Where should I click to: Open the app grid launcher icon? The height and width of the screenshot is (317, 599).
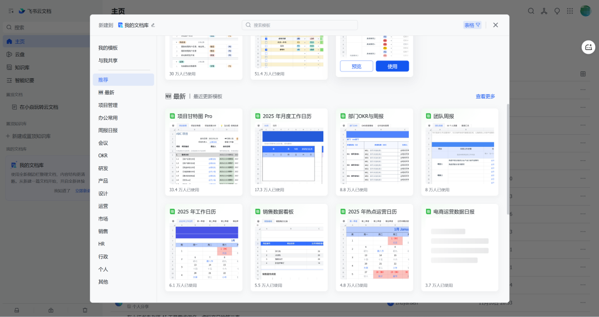point(570,11)
